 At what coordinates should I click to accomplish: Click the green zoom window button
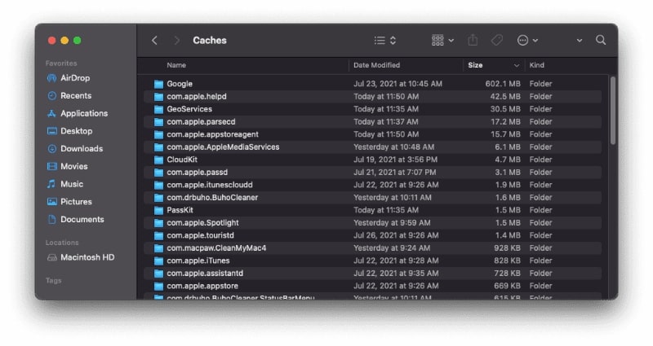pyautogui.click(x=77, y=40)
